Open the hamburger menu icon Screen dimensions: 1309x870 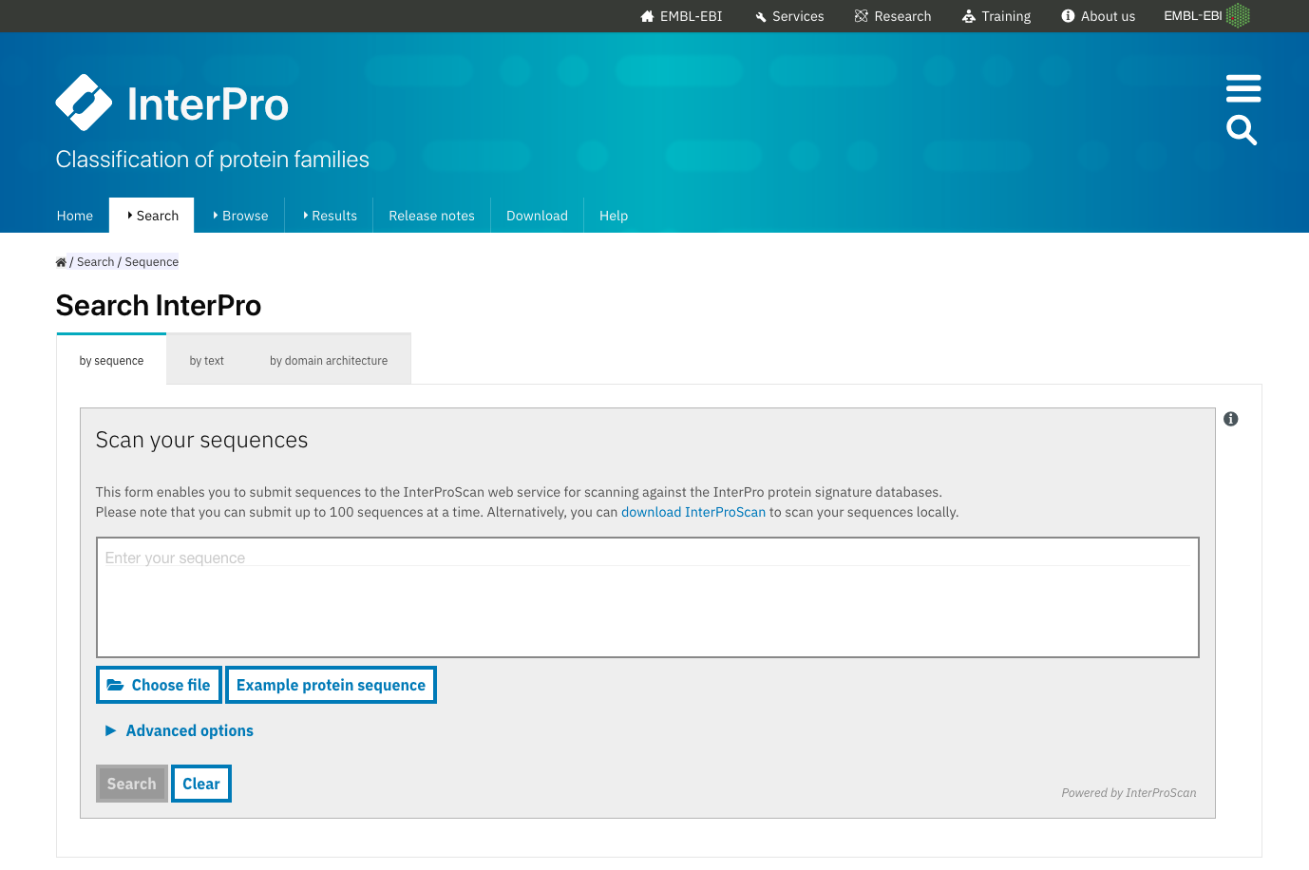(x=1243, y=88)
